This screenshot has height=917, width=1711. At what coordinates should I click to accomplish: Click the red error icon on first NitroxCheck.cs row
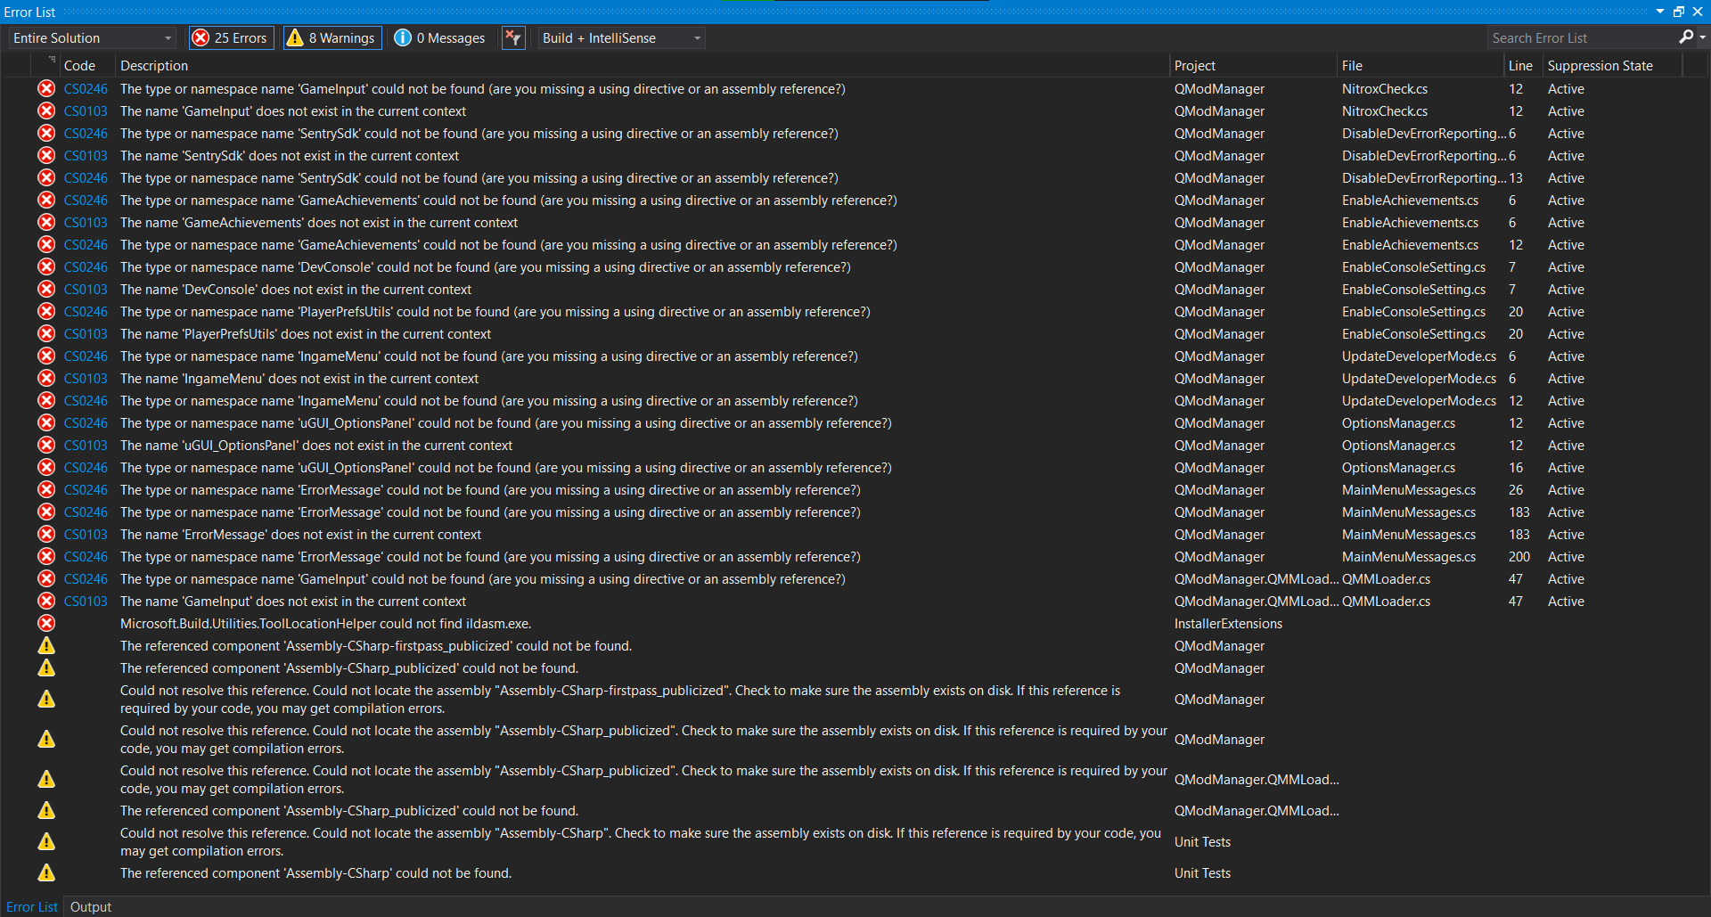(46, 88)
